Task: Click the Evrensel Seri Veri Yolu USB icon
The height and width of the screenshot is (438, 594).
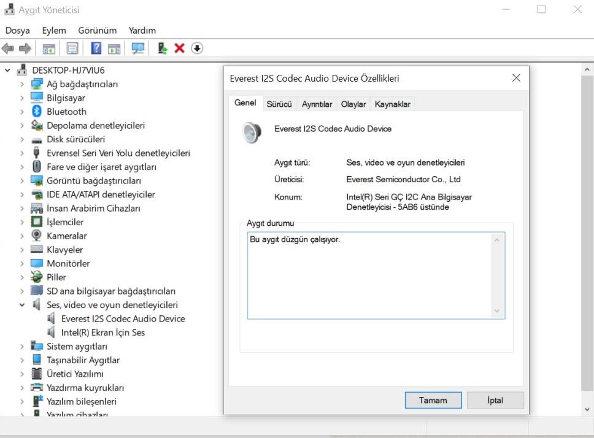Action: coord(37,153)
